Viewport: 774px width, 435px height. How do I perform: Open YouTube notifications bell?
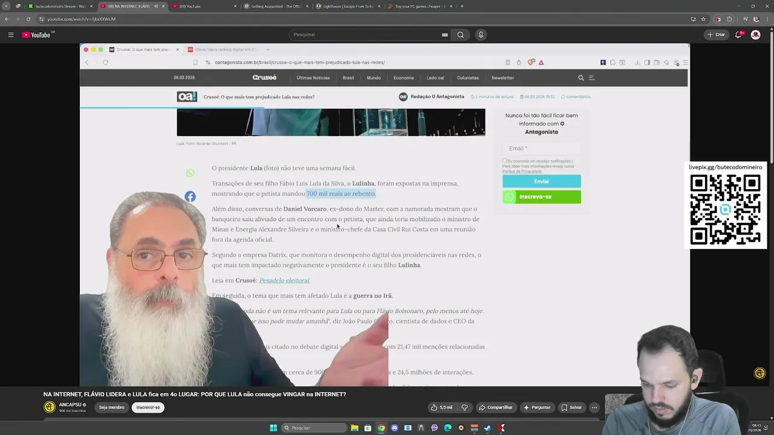tap(738, 34)
